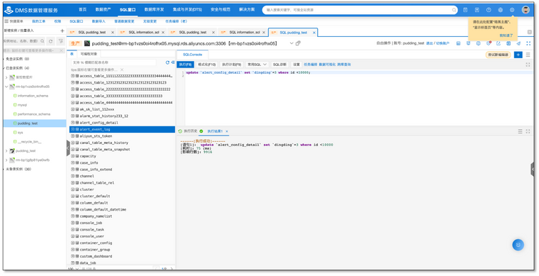The image size is (539, 276).
Task: Expand the rm-bp1jg8p81ye0iwfb instance node
Action: (x=6, y=160)
